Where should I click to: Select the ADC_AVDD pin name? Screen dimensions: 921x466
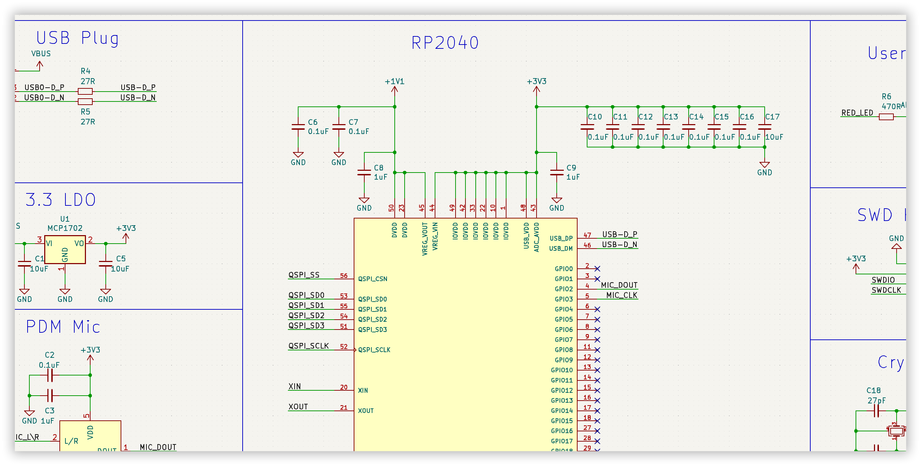(x=536, y=237)
